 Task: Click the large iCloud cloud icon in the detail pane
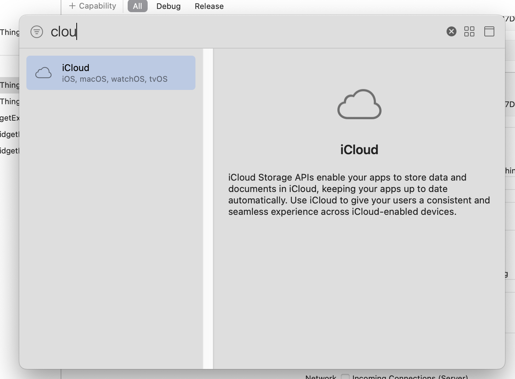(360, 104)
